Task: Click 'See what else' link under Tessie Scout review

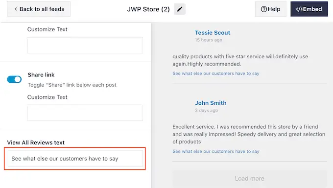Action: pyautogui.click(x=216, y=73)
